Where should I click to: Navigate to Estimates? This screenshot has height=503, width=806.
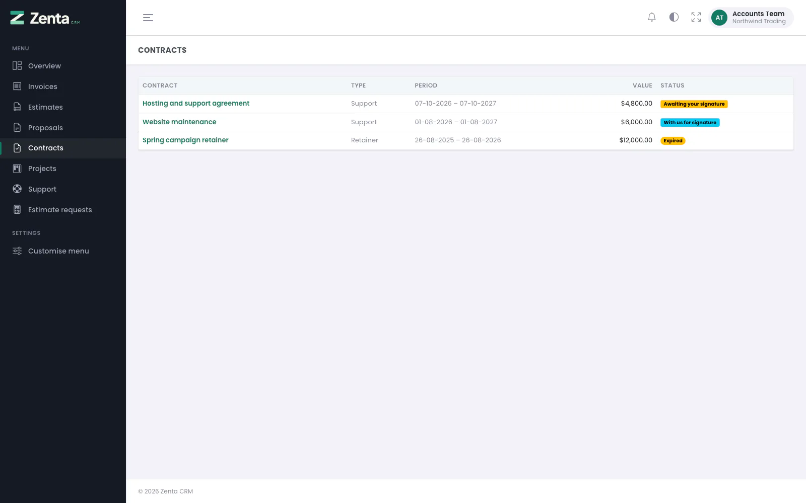[x=63, y=107]
